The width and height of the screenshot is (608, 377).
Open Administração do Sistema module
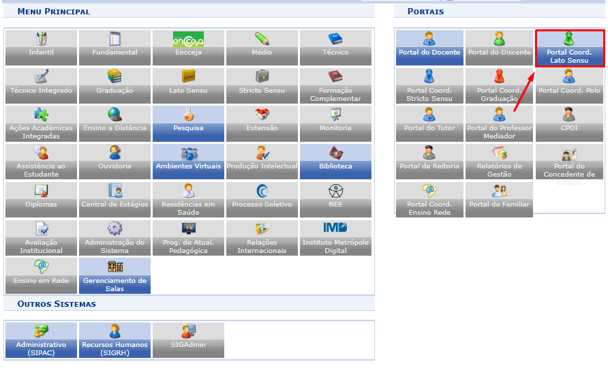point(115,237)
